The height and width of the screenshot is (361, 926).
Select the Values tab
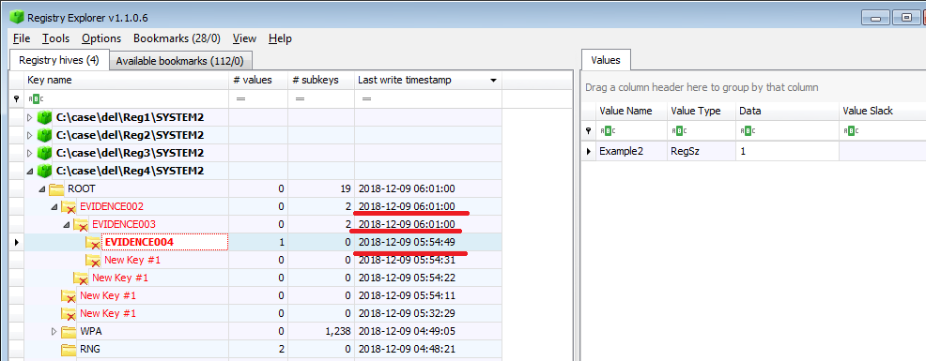click(606, 60)
